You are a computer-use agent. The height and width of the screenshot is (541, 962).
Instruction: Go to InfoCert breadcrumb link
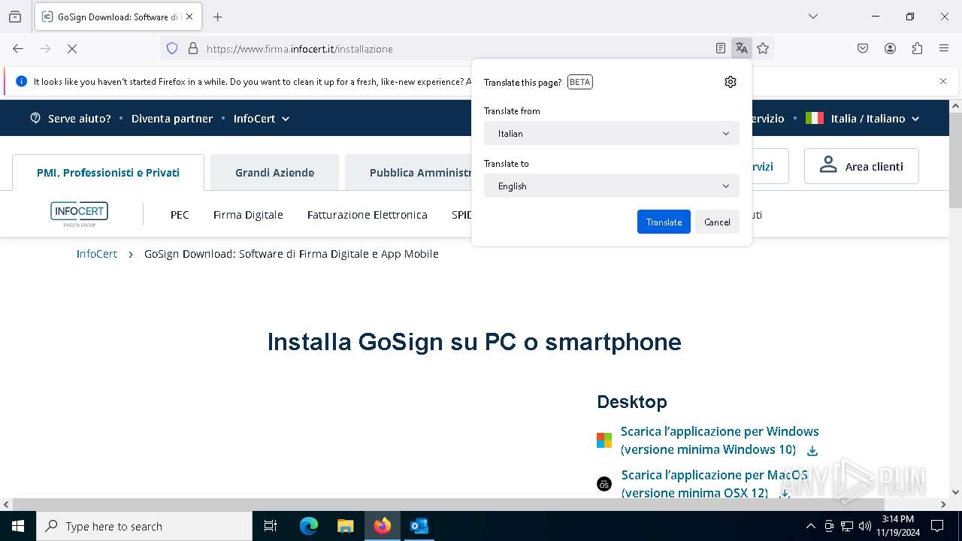[97, 254]
